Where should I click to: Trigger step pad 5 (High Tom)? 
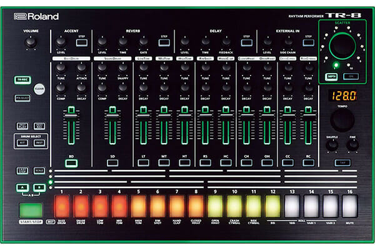pos(139,206)
